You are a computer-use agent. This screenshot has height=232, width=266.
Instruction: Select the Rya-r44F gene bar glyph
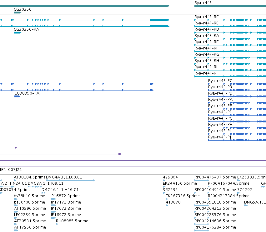230,6
